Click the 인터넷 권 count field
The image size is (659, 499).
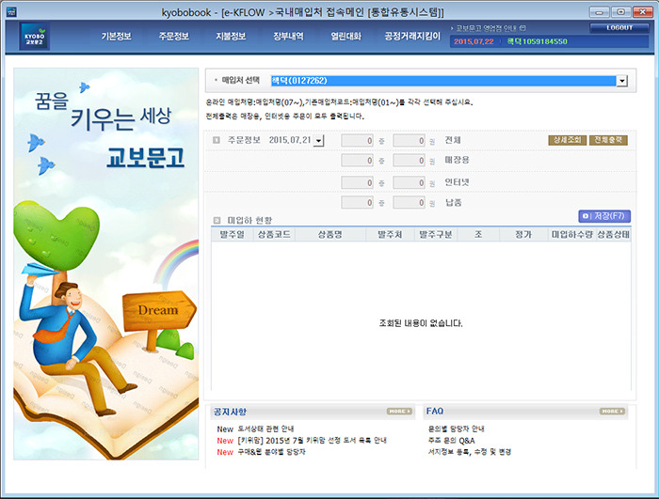coord(409,182)
